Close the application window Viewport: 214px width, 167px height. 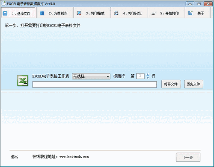coord(208,4)
